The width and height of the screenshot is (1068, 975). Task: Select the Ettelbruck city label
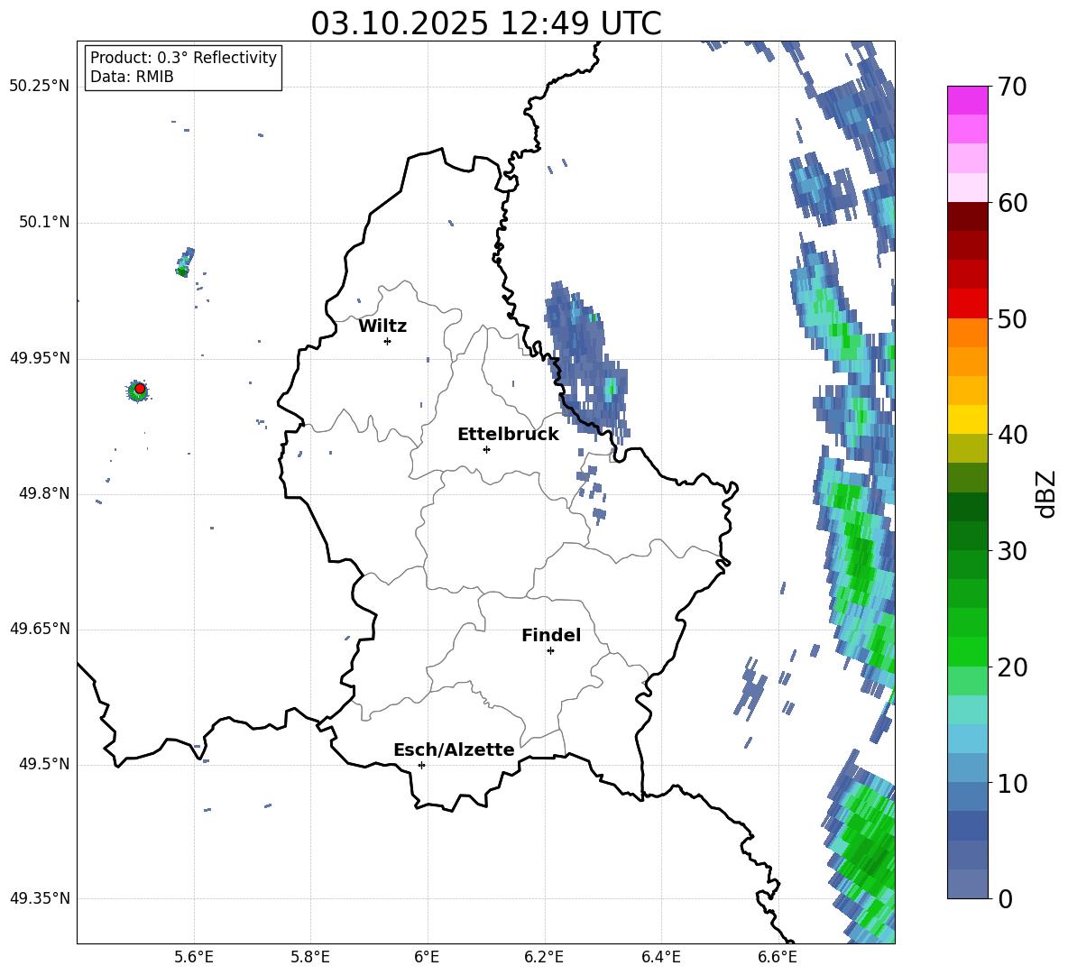508,435
